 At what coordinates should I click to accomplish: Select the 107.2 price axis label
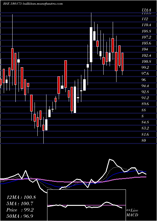[146, 37]
